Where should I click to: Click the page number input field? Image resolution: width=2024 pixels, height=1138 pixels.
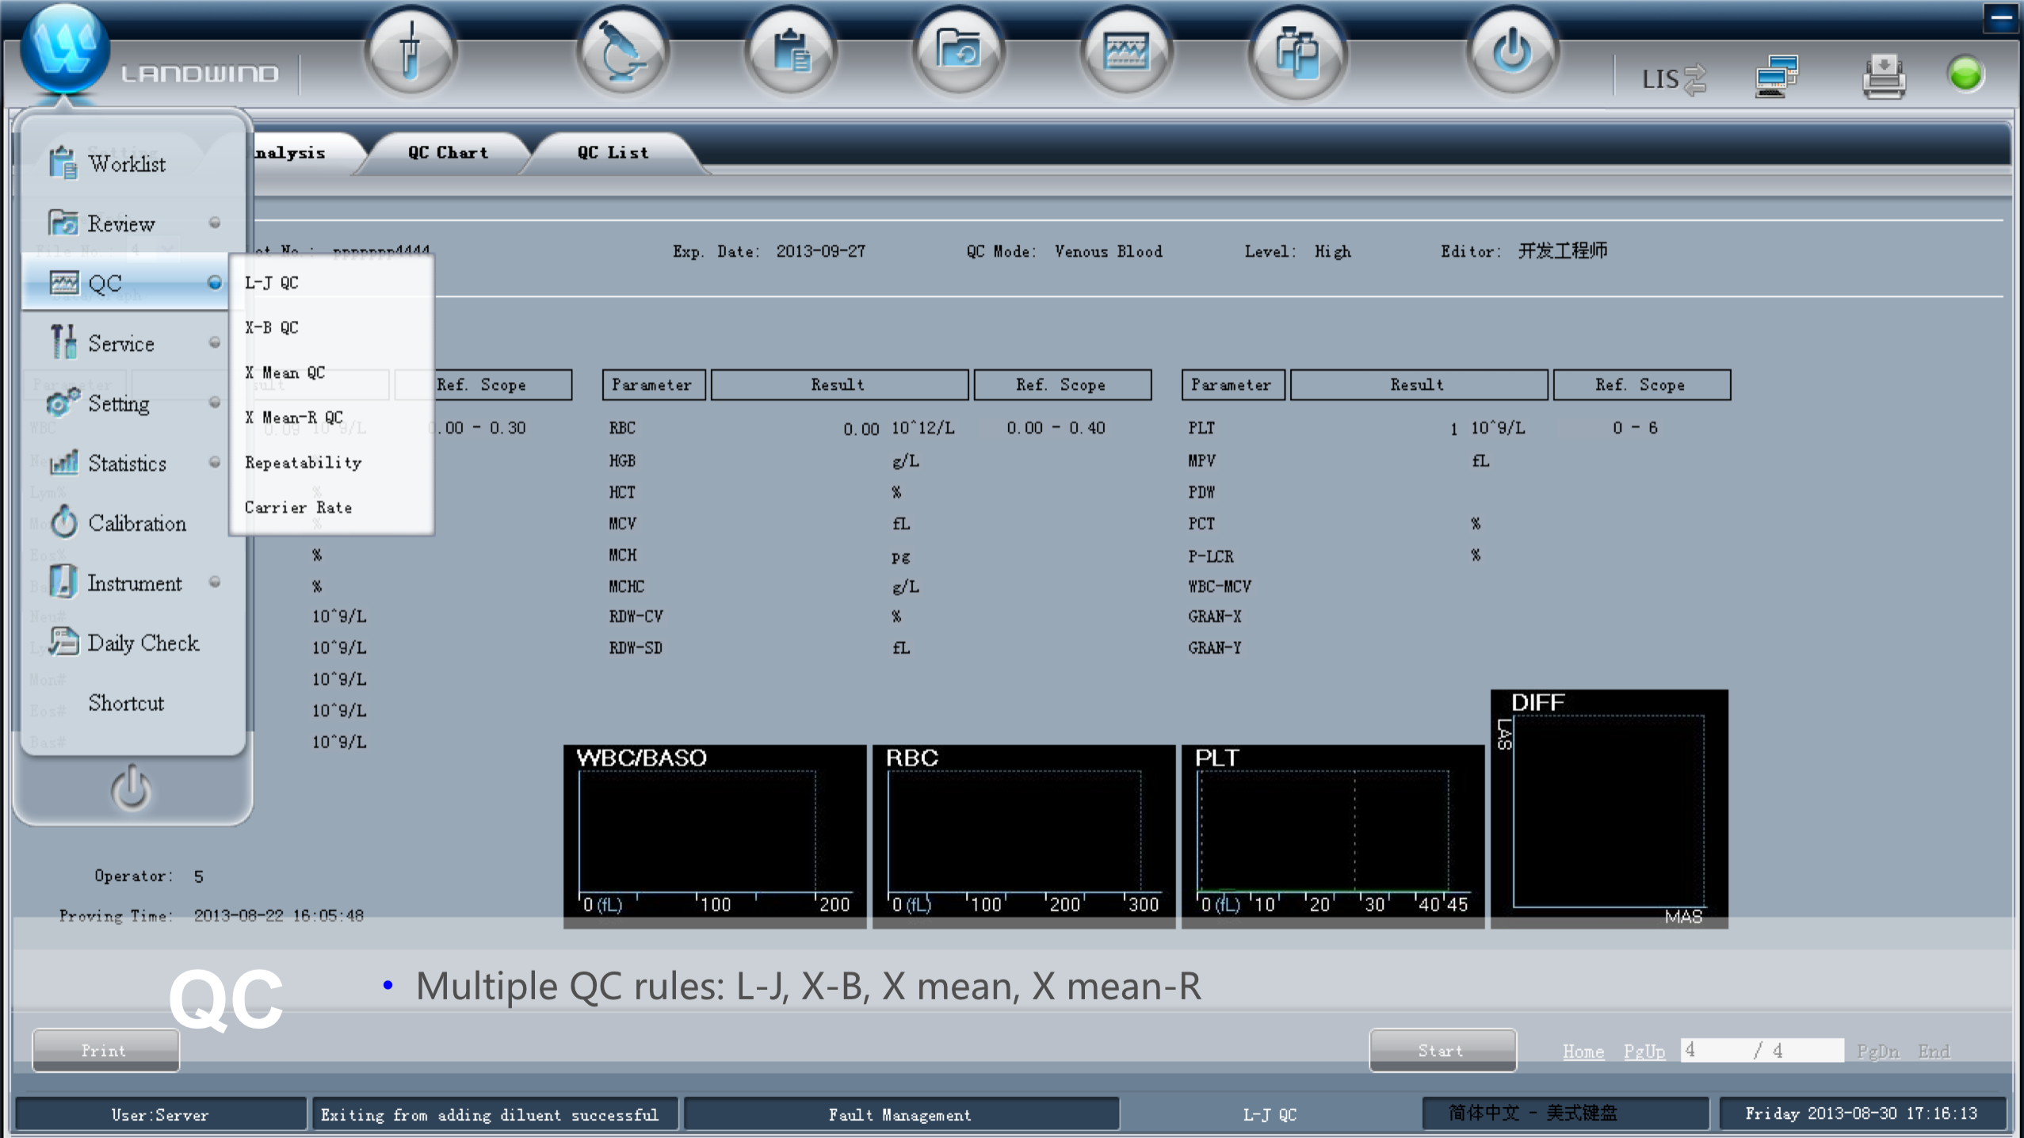click(x=1712, y=1051)
